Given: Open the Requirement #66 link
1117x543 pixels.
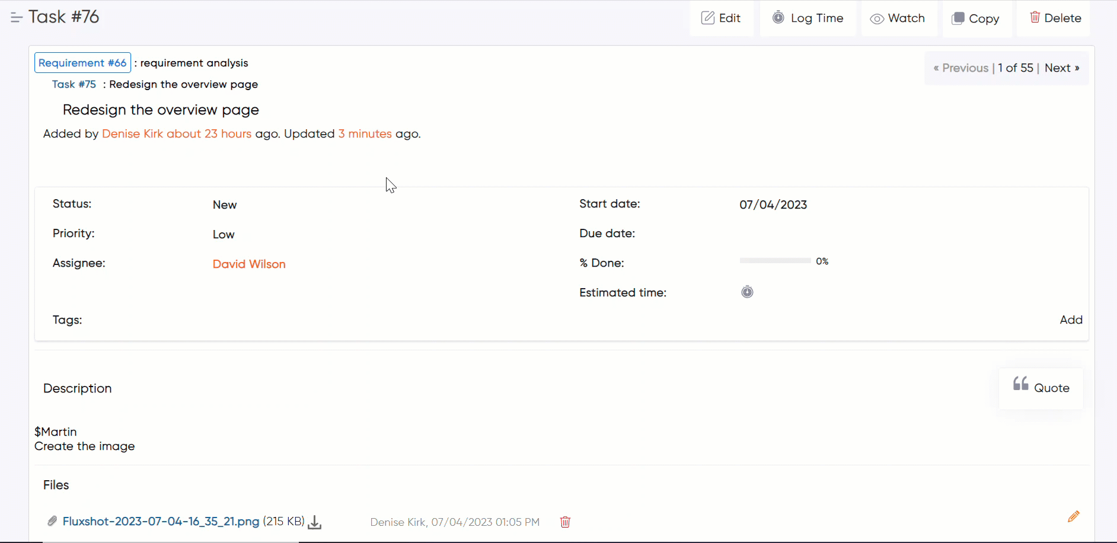Looking at the screenshot, I should click(82, 63).
